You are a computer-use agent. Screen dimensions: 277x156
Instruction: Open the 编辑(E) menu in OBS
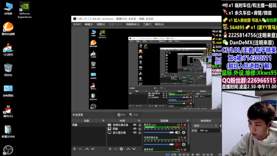click(x=89, y=24)
